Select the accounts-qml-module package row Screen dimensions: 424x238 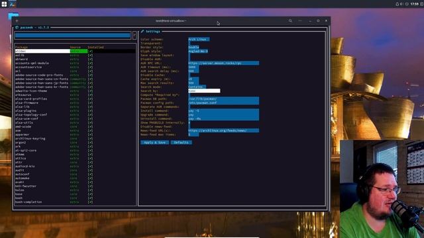(x=75, y=63)
